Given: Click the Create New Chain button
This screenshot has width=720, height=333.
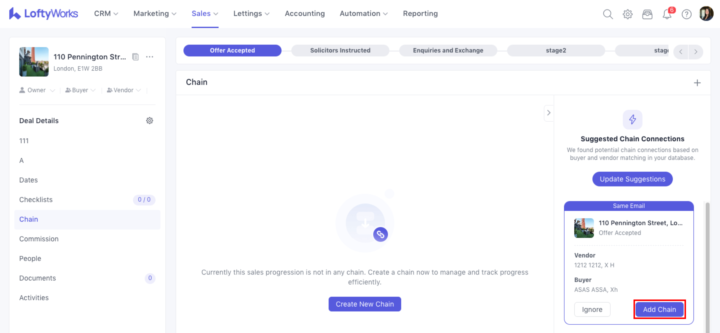Looking at the screenshot, I should click(x=364, y=304).
